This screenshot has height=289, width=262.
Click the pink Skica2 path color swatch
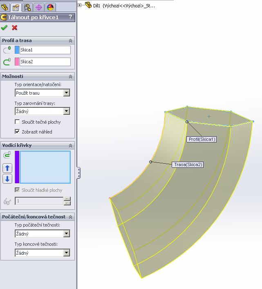pos(17,62)
